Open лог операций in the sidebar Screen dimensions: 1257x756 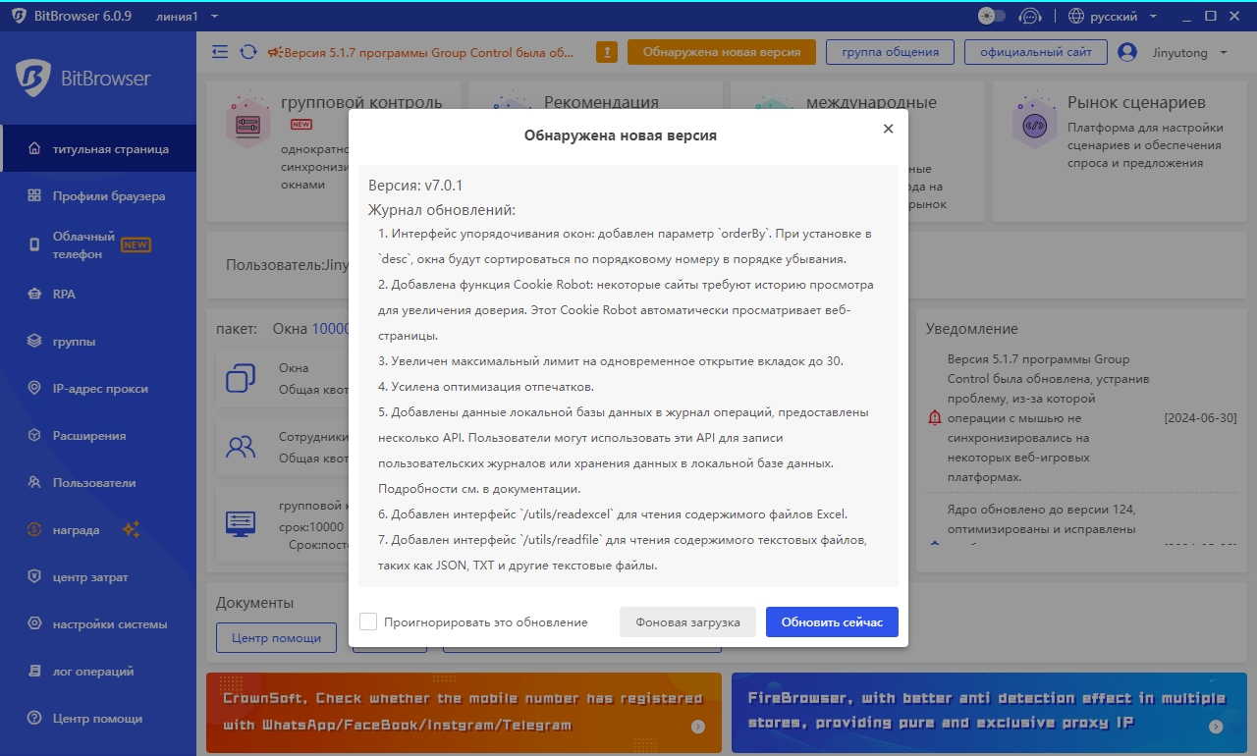point(98,672)
